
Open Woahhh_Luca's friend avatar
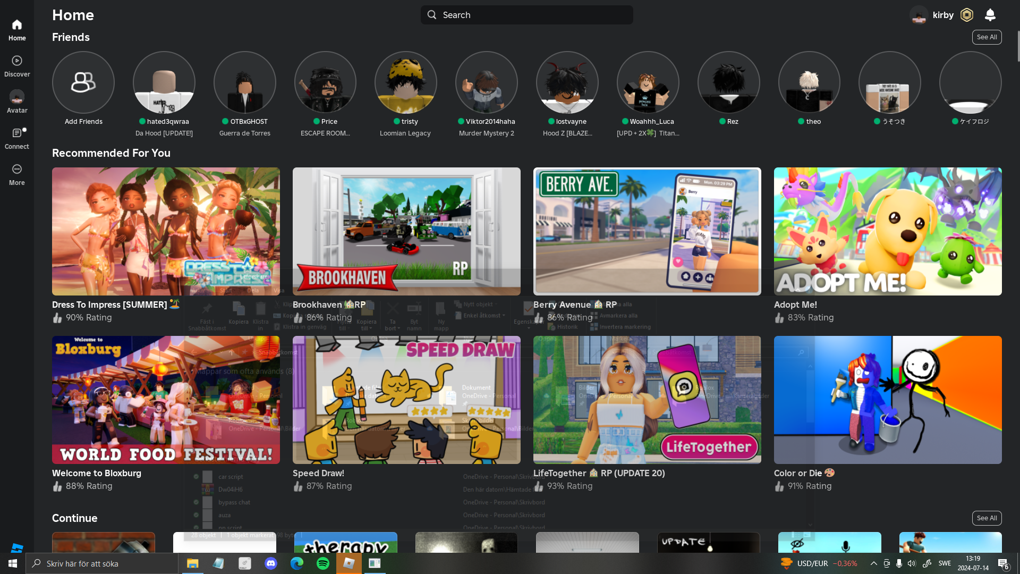pos(648,82)
